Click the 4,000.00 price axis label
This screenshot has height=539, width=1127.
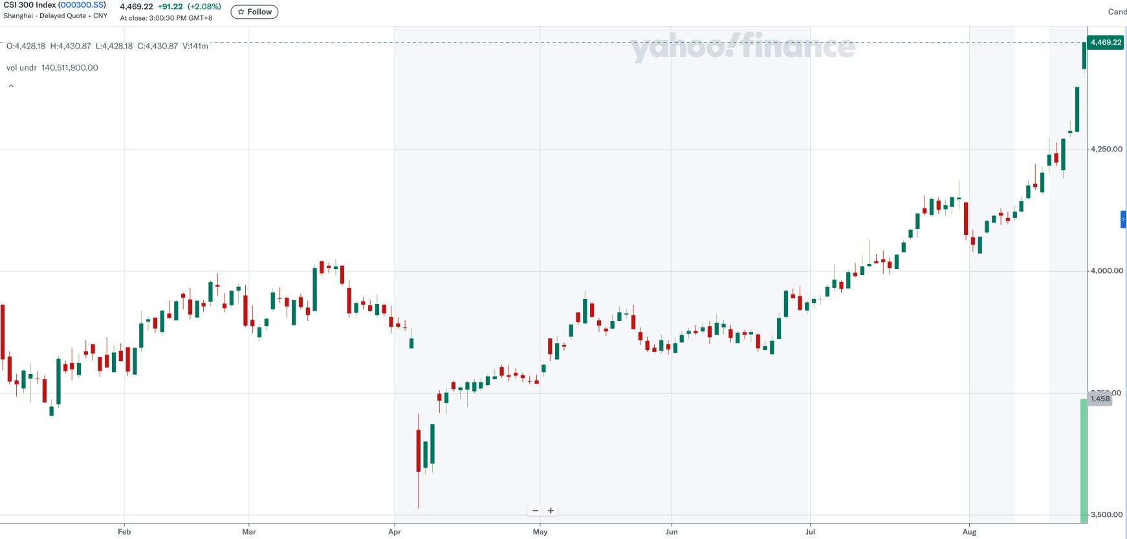click(x=1107, y=270)
